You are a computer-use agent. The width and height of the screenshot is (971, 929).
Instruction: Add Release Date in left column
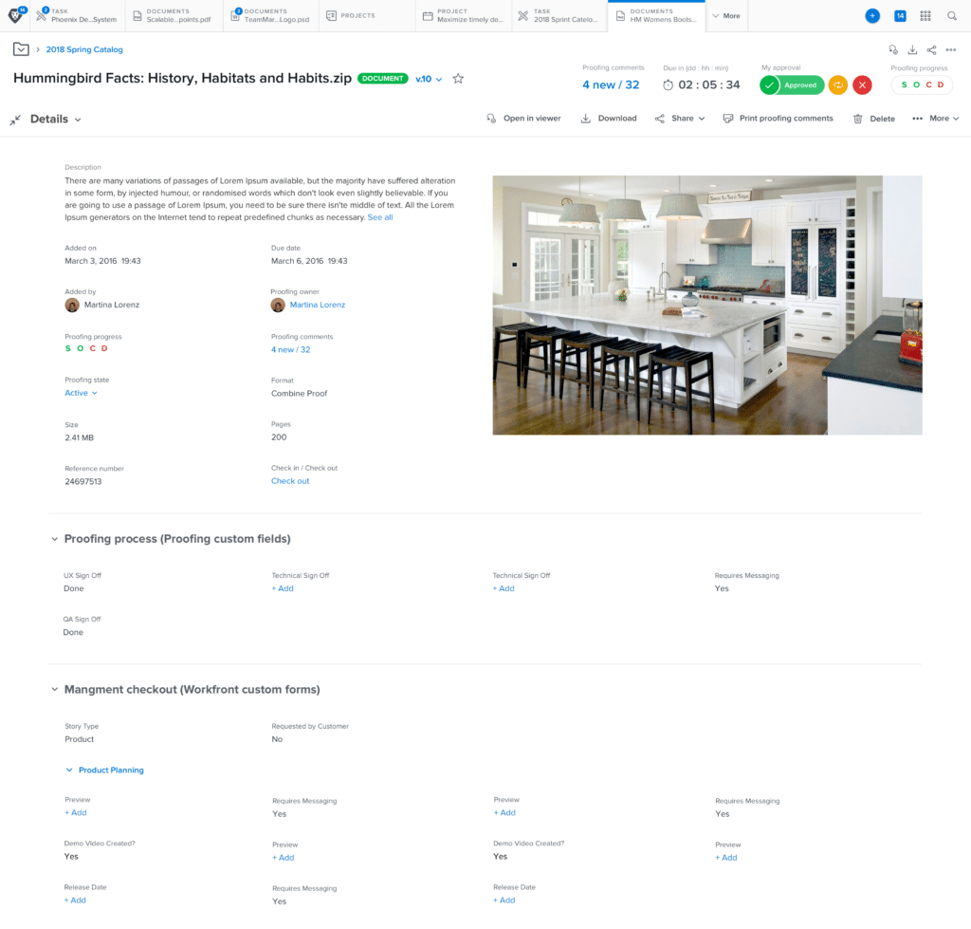click(x=75, y=900)
